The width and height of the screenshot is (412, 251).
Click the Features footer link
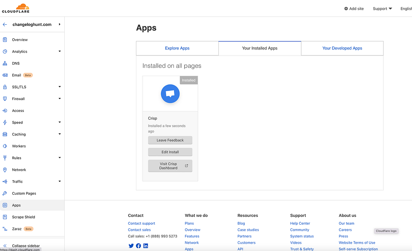(192, 236)
